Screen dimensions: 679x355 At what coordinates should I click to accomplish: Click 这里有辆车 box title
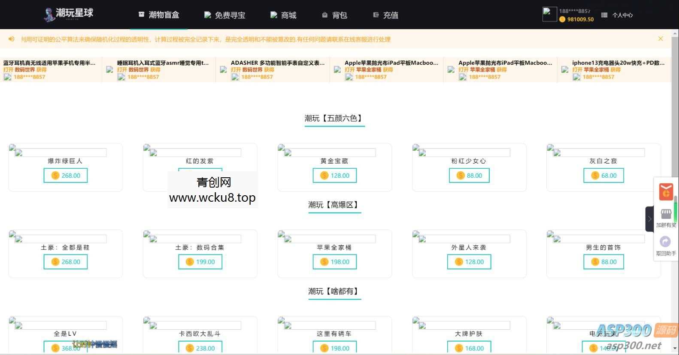click(x=334, y=334)
